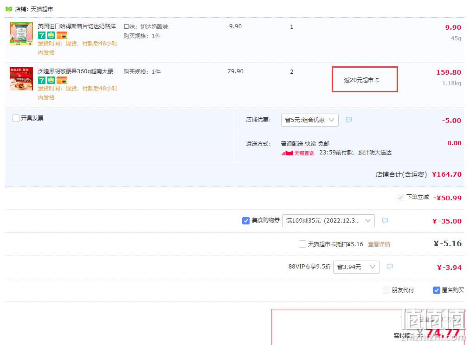Open the 查看详情 link for the supermarket card
This screenshot has height=345, width=470.
pyautogui.click(x=379, y=244)
